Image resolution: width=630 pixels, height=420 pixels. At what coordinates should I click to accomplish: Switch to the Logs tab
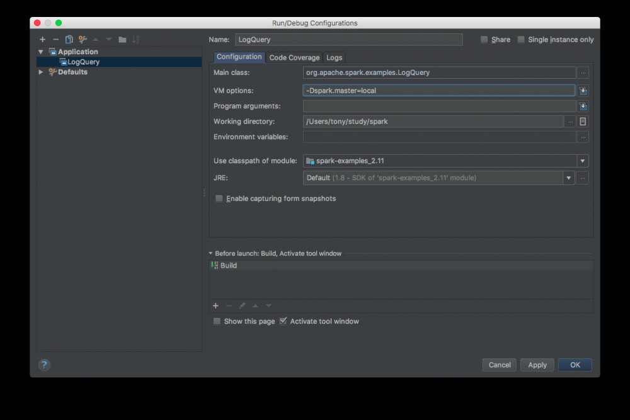[334, 57]
